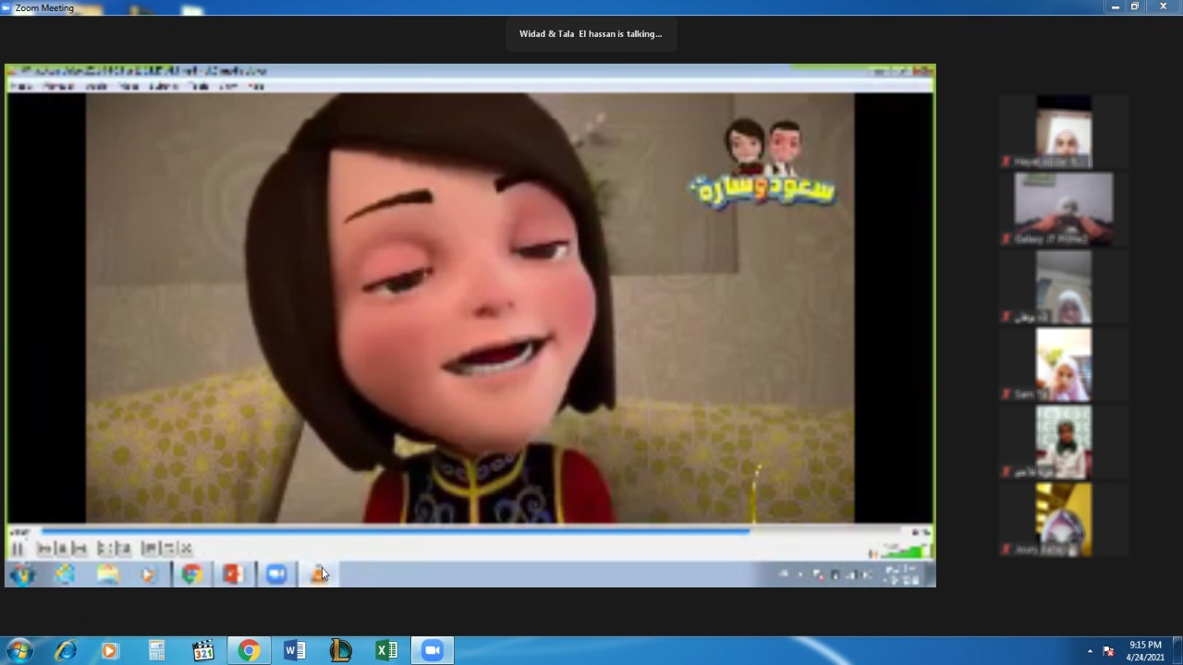
Task: Open Google Chrome from the bottom Windows taskbar
Action: coord(249,651)
